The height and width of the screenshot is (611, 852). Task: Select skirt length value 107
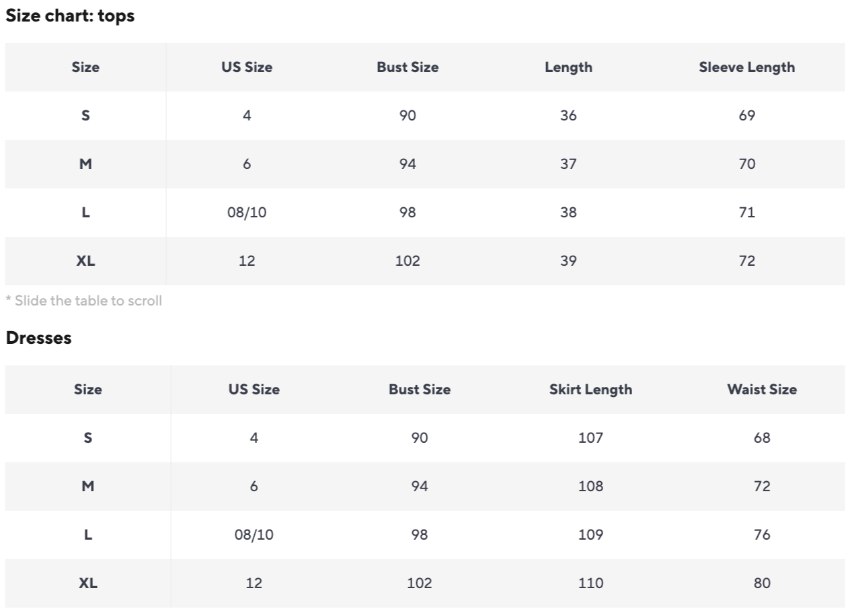(590, 438)
